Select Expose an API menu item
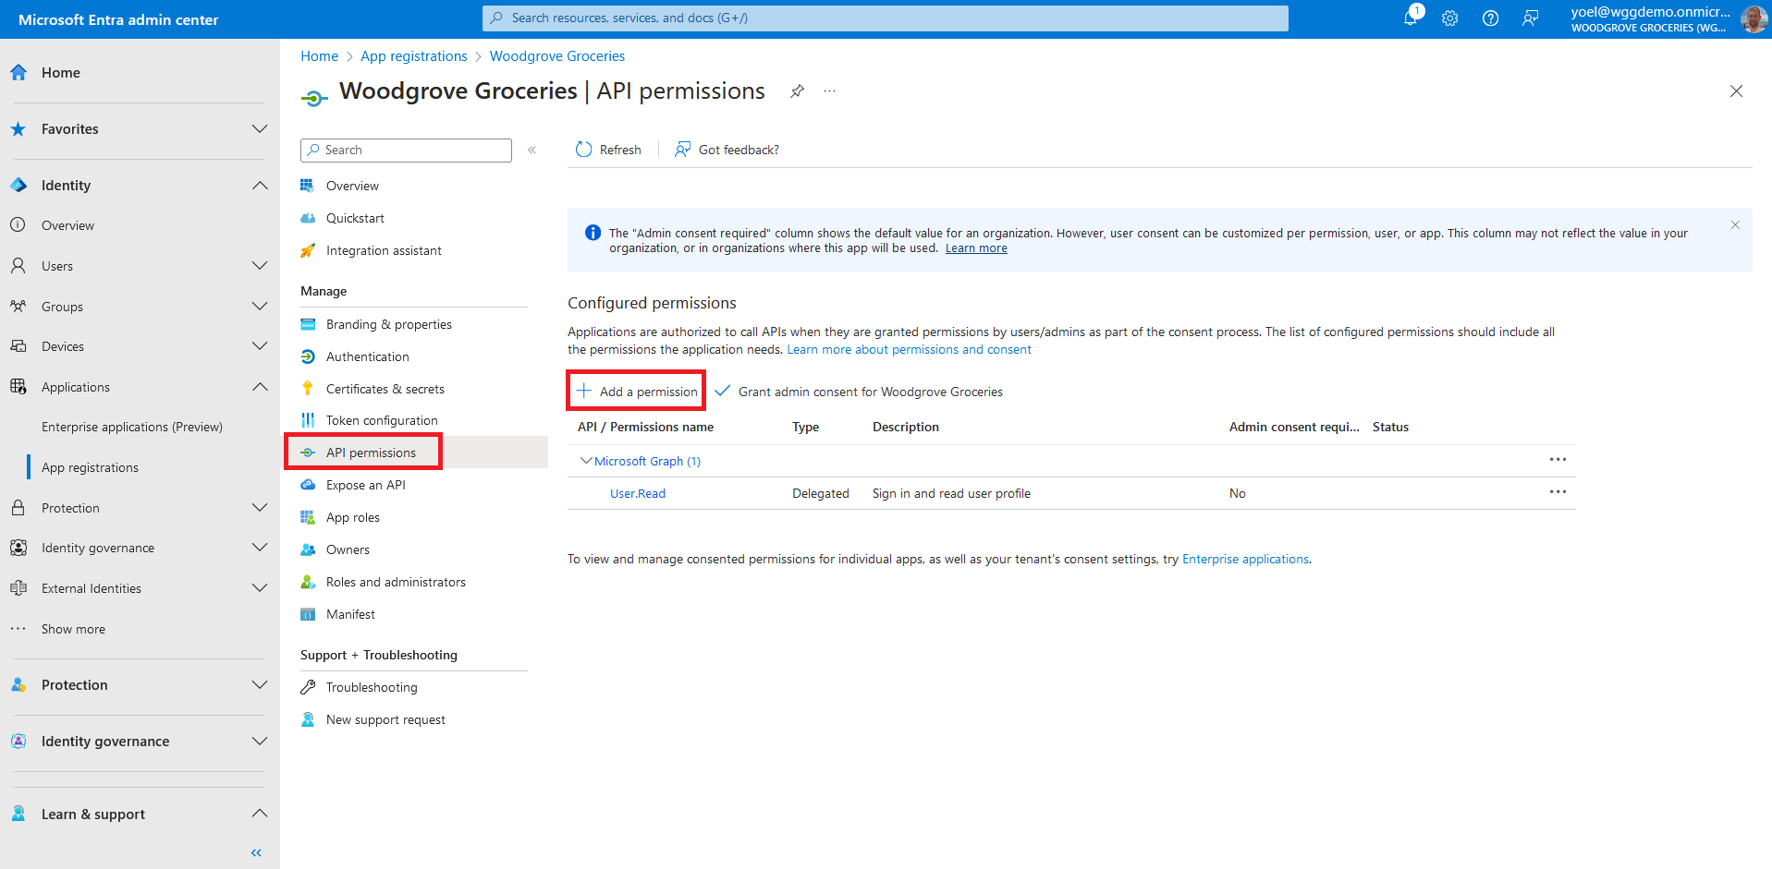This screenshot has height=869, width=1772. pos(365,485)
